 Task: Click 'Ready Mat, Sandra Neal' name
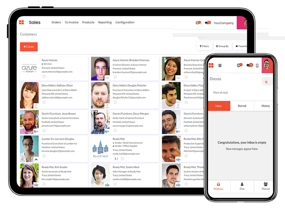coord(126,167)
